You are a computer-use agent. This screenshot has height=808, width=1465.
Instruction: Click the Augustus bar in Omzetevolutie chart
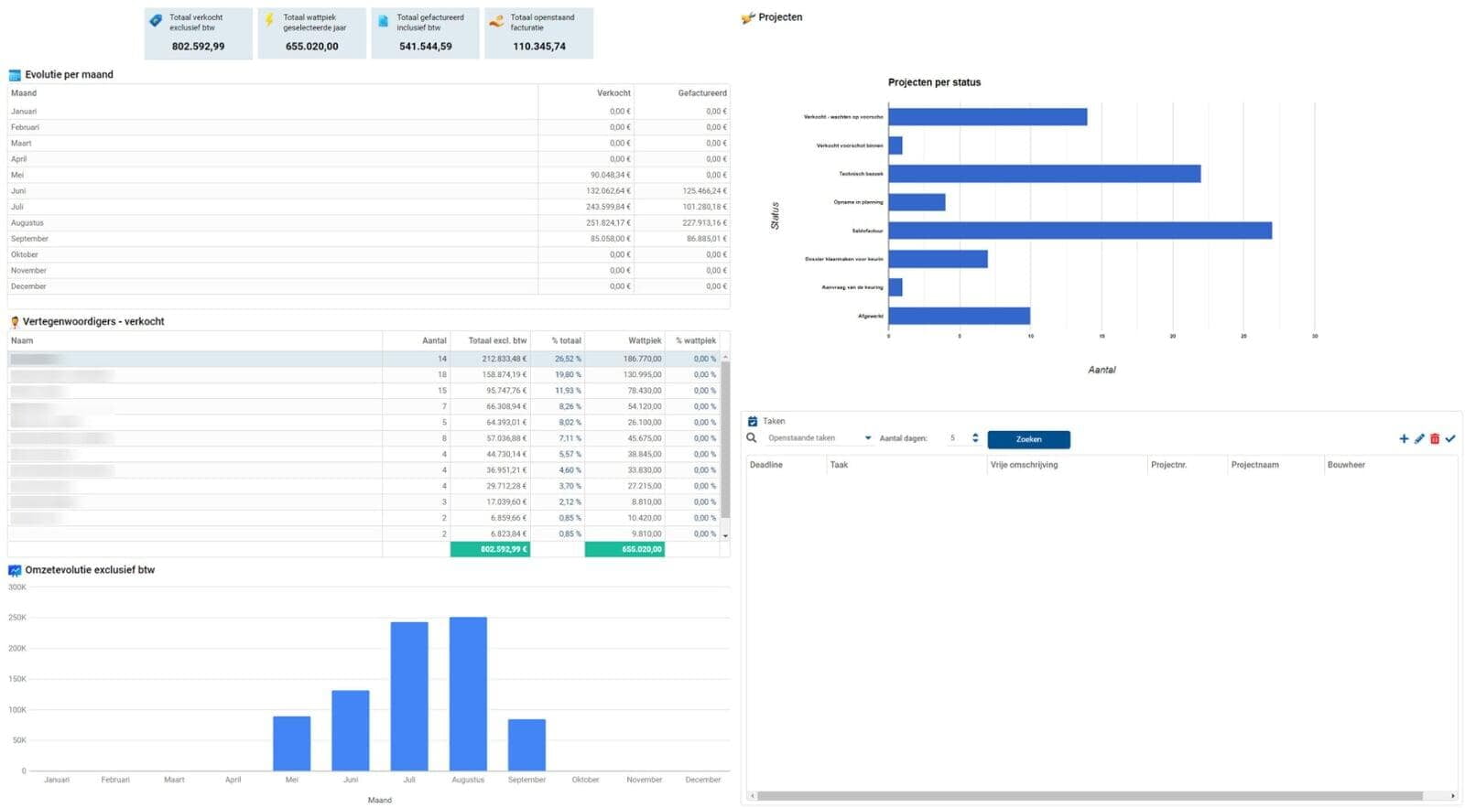(x=468, y=694)
